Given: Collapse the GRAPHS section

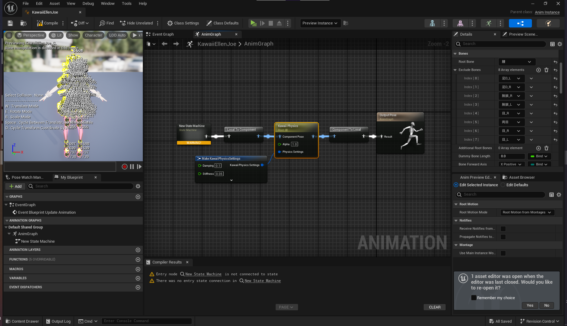Looking at the screenshot, I should 7,197.
